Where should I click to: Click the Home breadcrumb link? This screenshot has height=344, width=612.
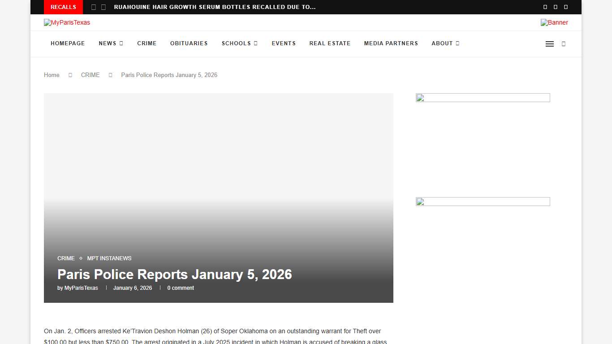point(51,75)
